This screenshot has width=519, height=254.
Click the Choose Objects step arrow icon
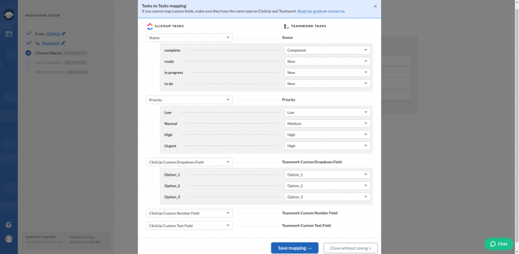click(x=28, y=53)
